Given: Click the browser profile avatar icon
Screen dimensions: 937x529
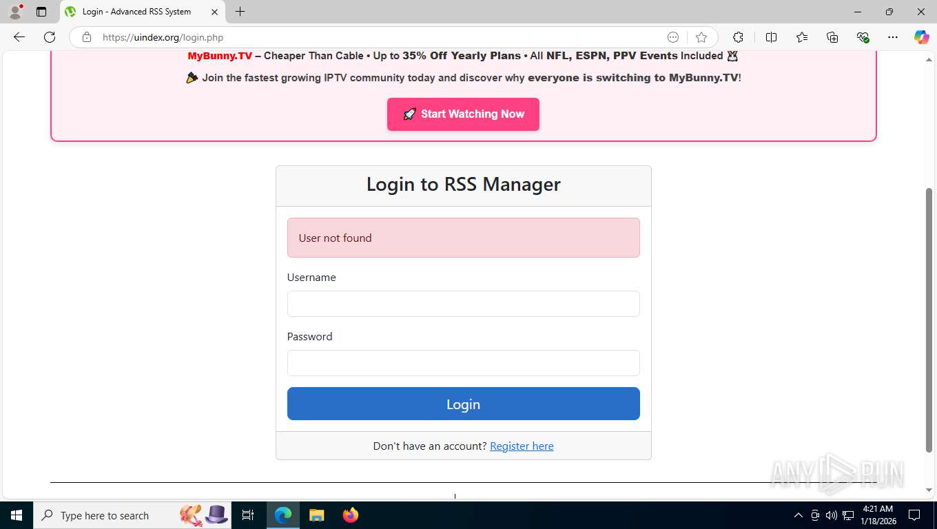Looking at the screenshot, I should click(x=15, y=12).
